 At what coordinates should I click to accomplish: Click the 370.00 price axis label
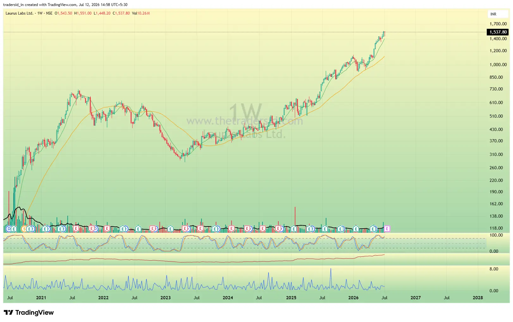[496, 141]
